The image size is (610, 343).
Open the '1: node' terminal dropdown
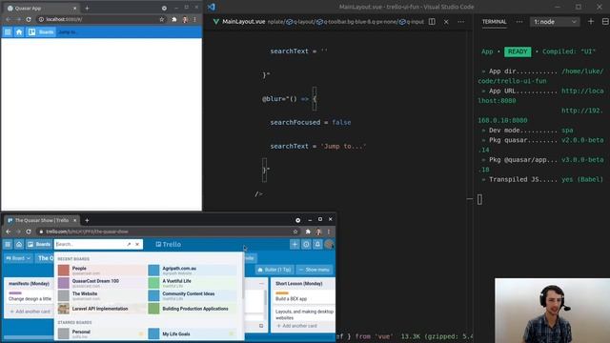(x=555, y=22)
